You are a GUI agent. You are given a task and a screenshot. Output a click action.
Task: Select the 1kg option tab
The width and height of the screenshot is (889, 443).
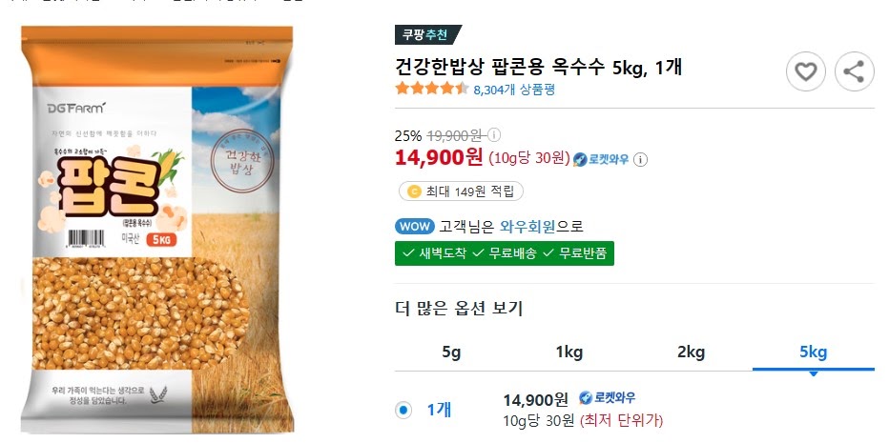click(569, 352)
